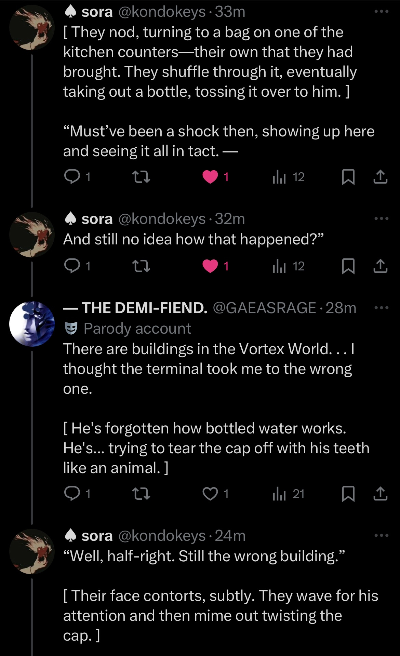Click the Parody account label
The width and height of the screenshot is (400, 656).
pyautogui.click(x=137, y=329)
